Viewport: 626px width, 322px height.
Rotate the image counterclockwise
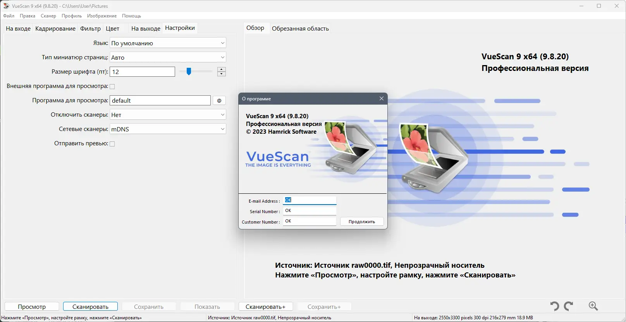(x=555, y=306)
